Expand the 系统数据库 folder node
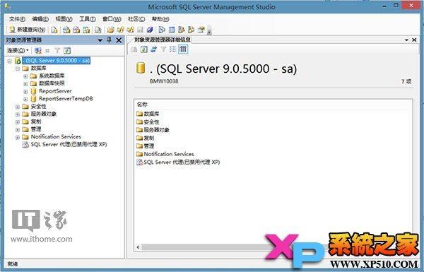 pos(25,76)
